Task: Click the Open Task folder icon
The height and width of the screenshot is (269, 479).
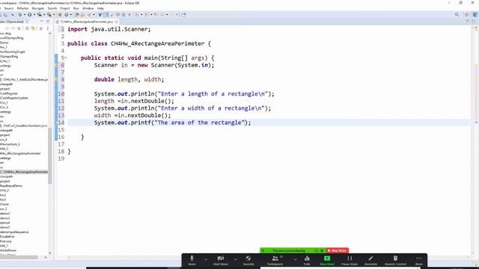Action: [82, 15]
